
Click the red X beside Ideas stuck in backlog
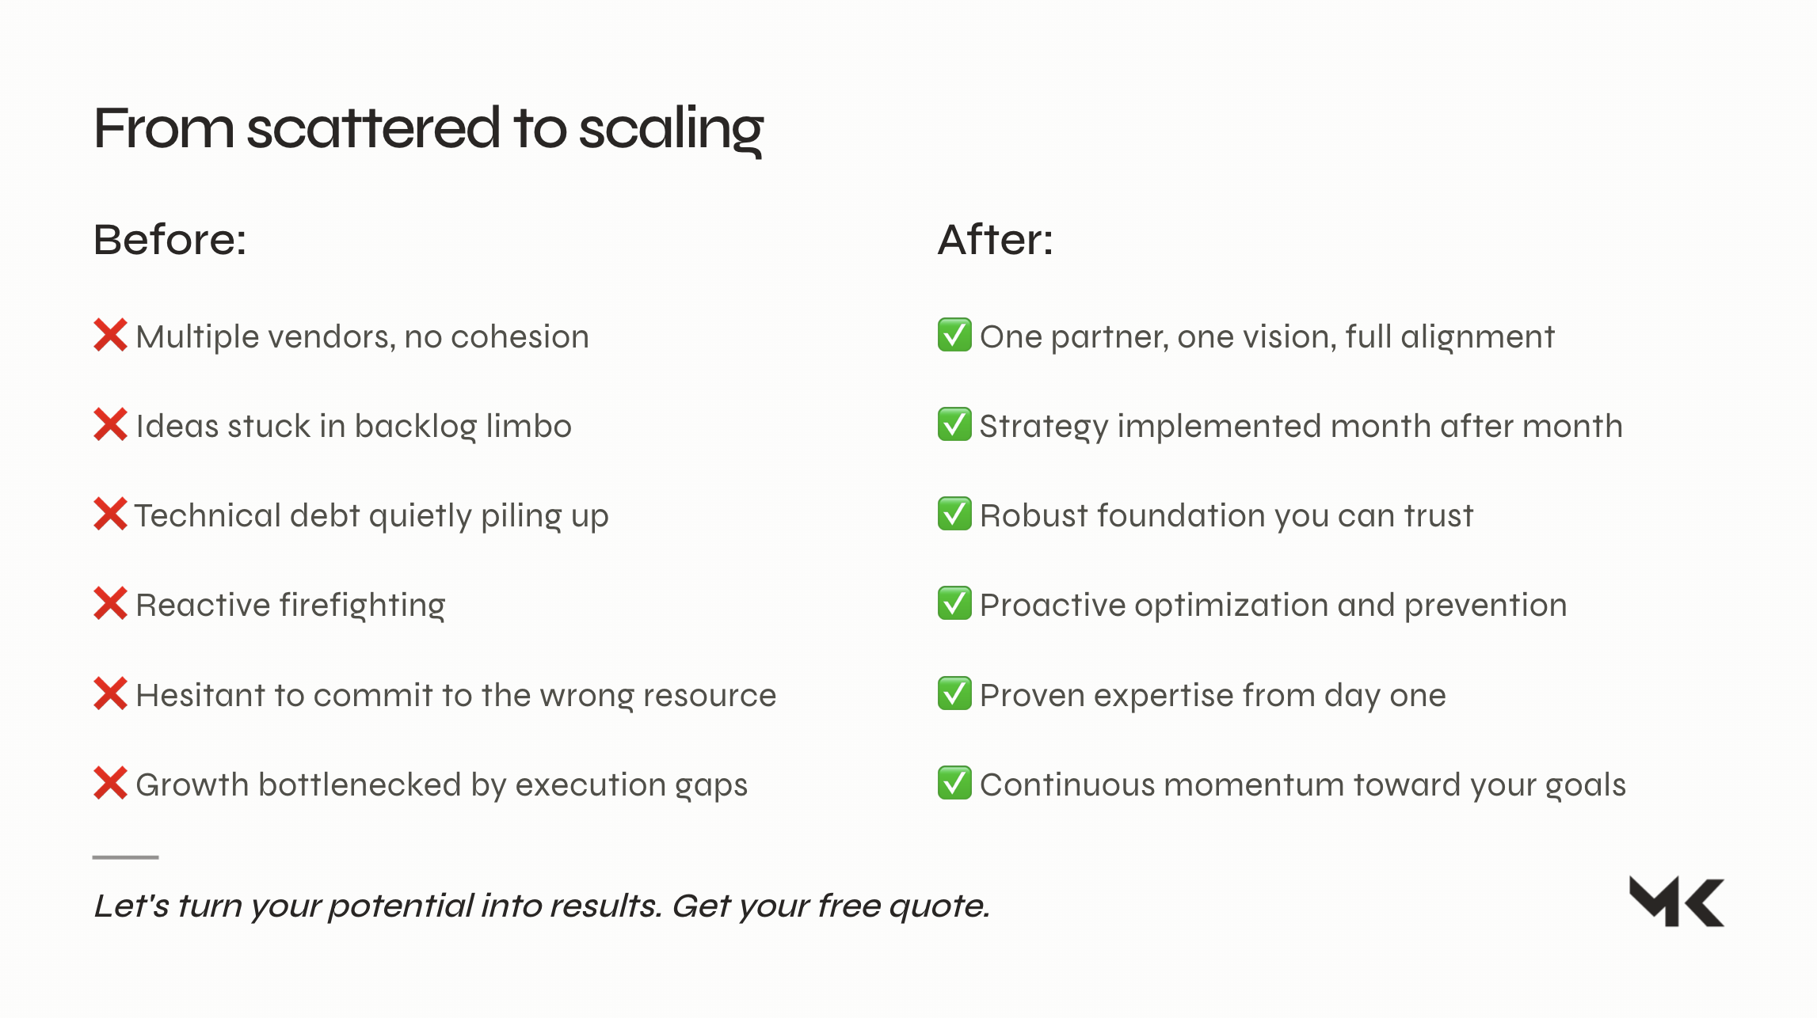tap(110, 424)
